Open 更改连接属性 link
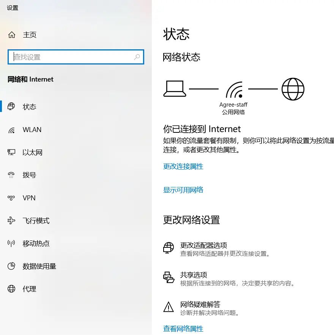Image resolution: width=334 pixels, height=335 pixels. click(x=183, y=166)
